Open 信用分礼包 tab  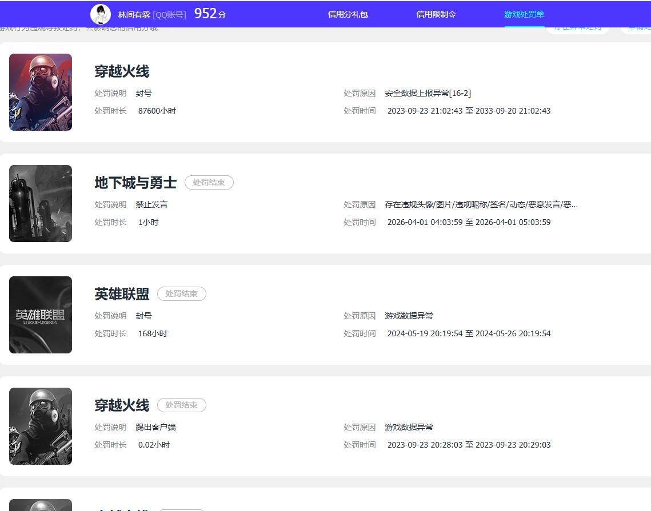(x=348, y=14)
